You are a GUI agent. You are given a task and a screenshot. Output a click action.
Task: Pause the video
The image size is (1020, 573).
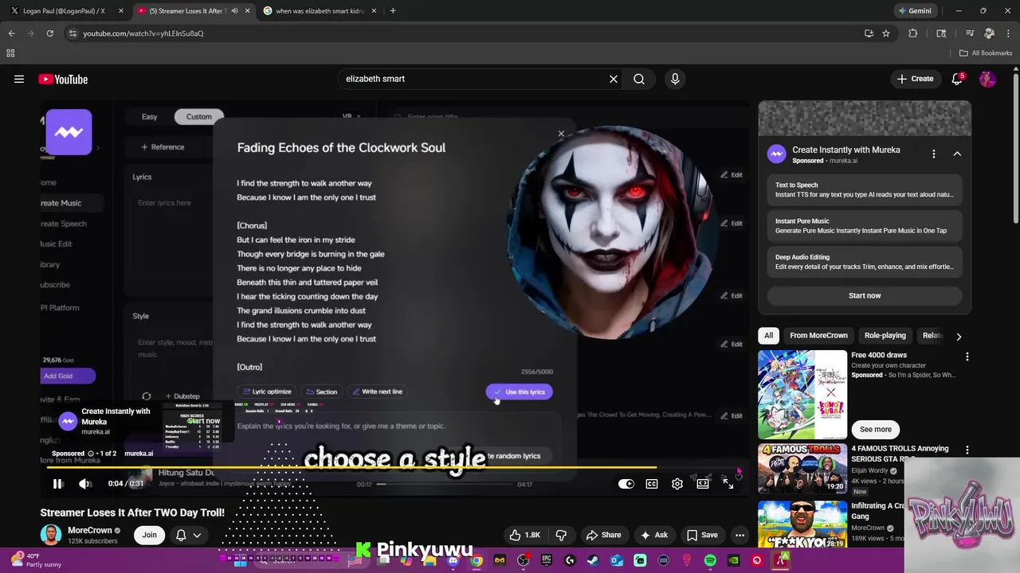58,483
